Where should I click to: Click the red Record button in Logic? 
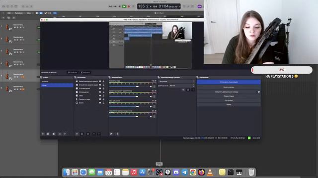[x=129, y=6]
